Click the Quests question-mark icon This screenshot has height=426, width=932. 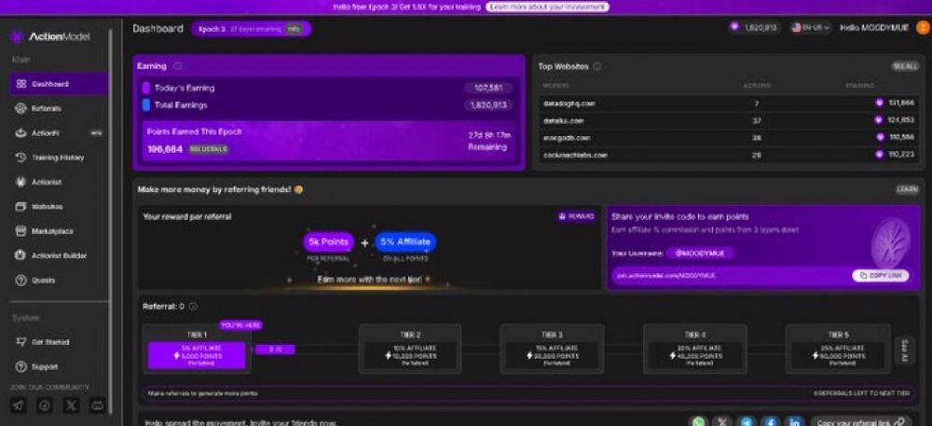(21, 280)
